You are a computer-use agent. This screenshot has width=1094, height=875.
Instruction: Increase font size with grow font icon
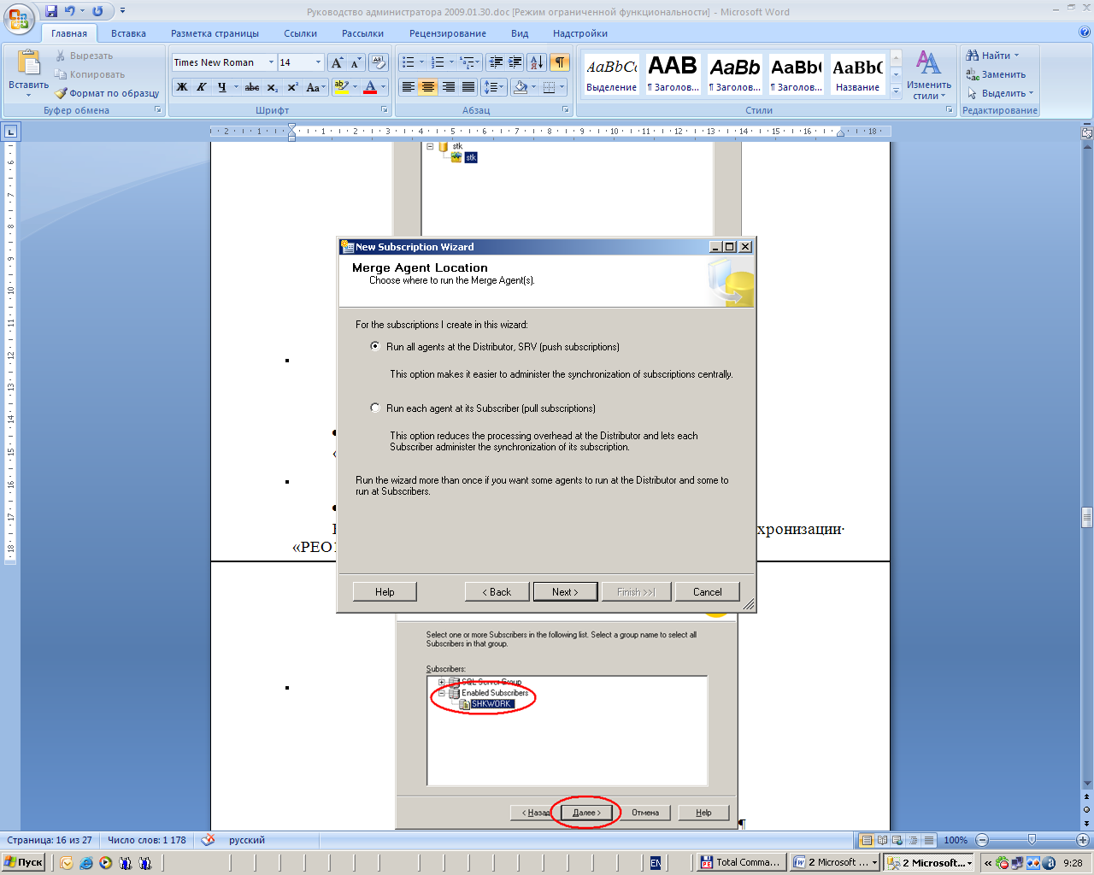pos(338,62)
